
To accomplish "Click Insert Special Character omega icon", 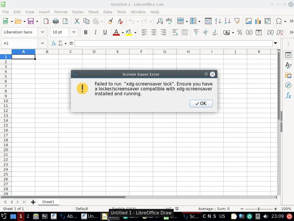I will point(279,21).
